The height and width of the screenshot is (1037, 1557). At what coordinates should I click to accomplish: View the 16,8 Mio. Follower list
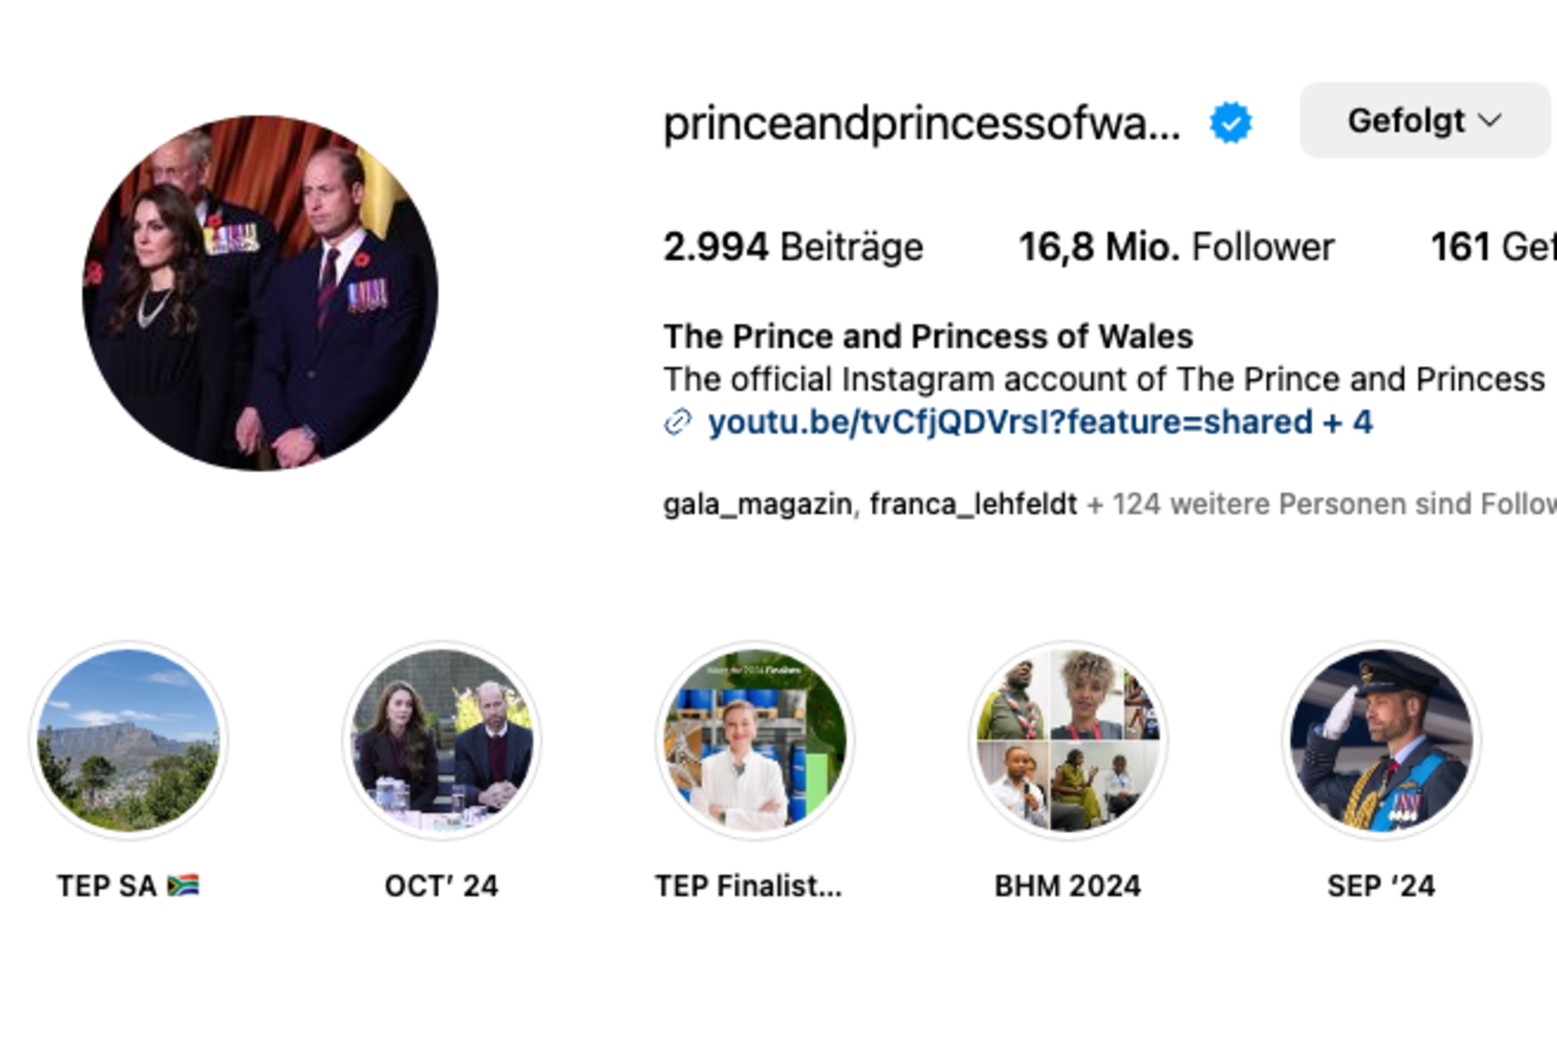1175,247
